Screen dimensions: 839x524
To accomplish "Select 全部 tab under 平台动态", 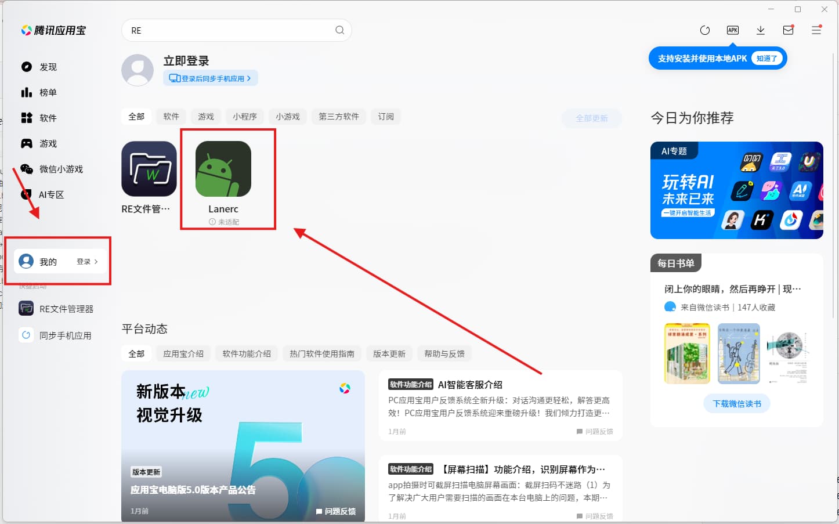I will point(136,354).
